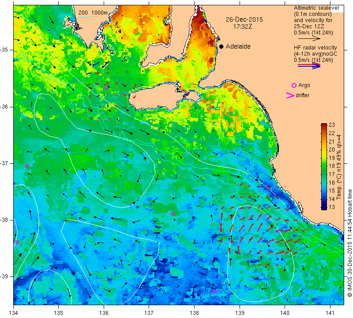Viewport: 353px width, 318px height.
Task: Click the '-35' latitude axis label
Action: click(4, 50)
